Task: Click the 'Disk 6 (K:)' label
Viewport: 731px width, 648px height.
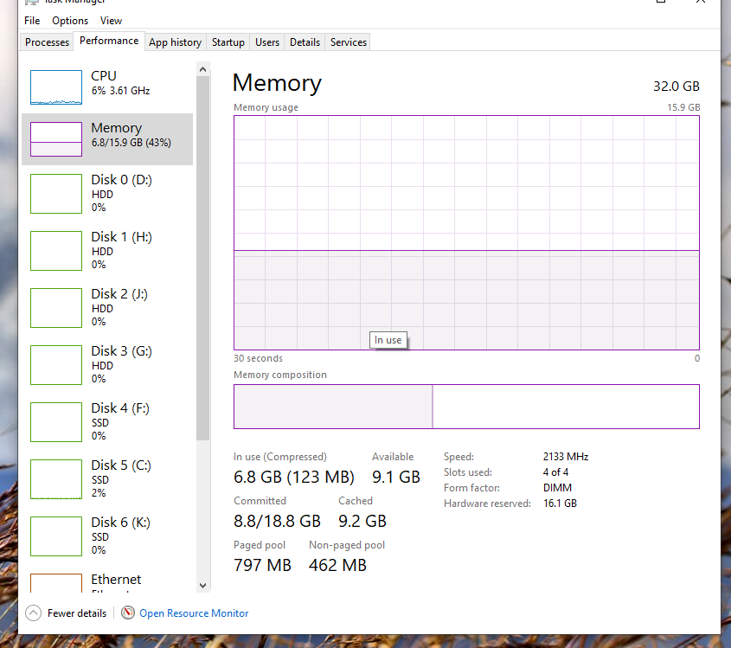Action: tap(120, 523)
